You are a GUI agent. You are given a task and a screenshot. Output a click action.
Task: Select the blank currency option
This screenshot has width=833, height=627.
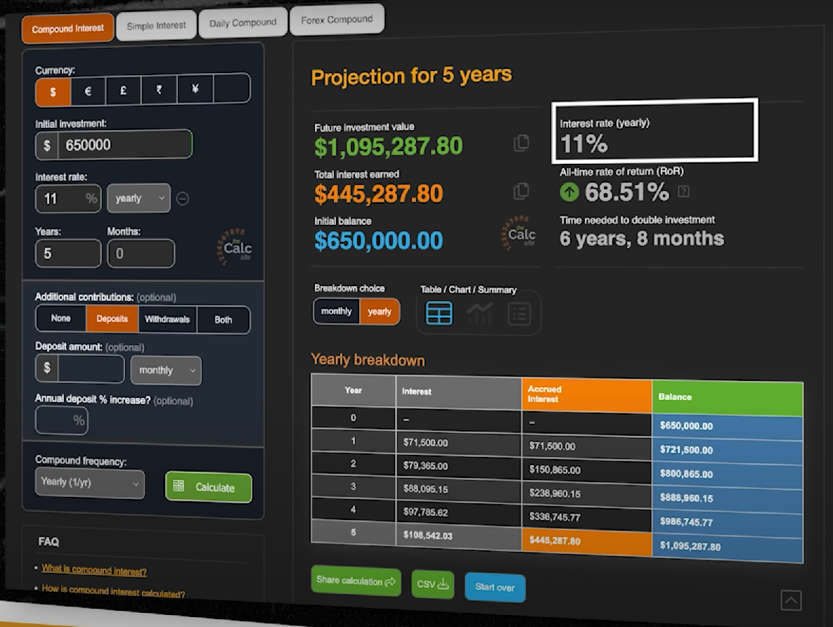(231, 88)
